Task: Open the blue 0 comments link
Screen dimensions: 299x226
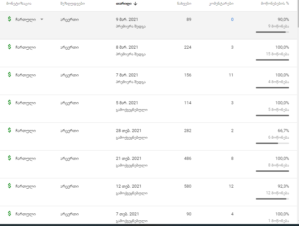Action: click(x=232, y=20)
